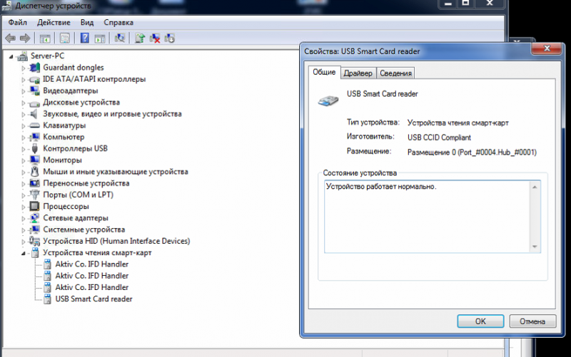Viewport: 571px width, 357px height.
Task: Select the Звуковые, видео и игровые устройства row
Action: pyautogui.click(x=112, y=114)
